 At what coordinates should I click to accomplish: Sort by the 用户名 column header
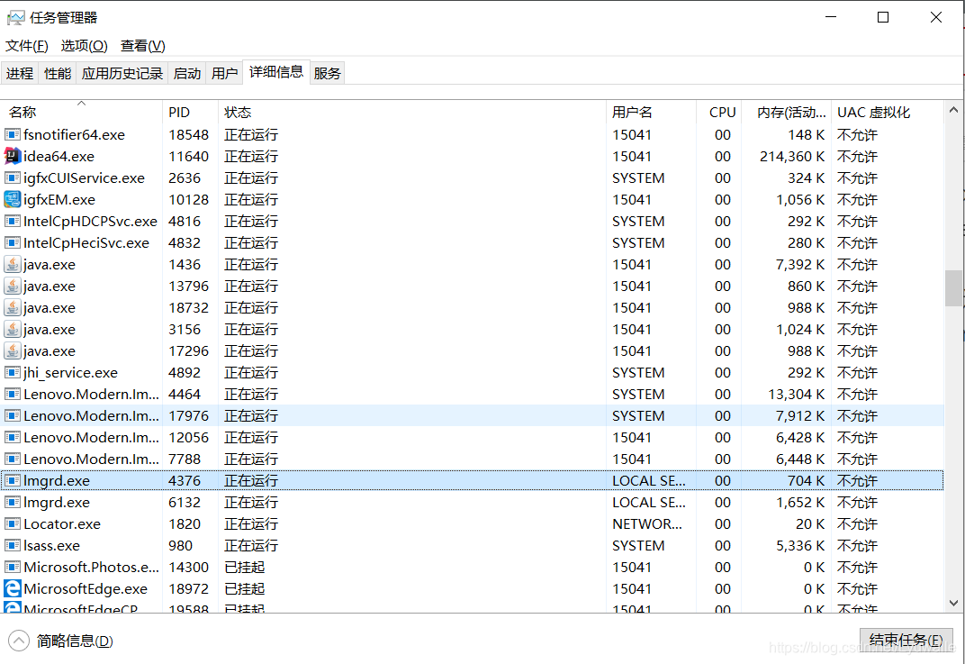click(651, 112)
